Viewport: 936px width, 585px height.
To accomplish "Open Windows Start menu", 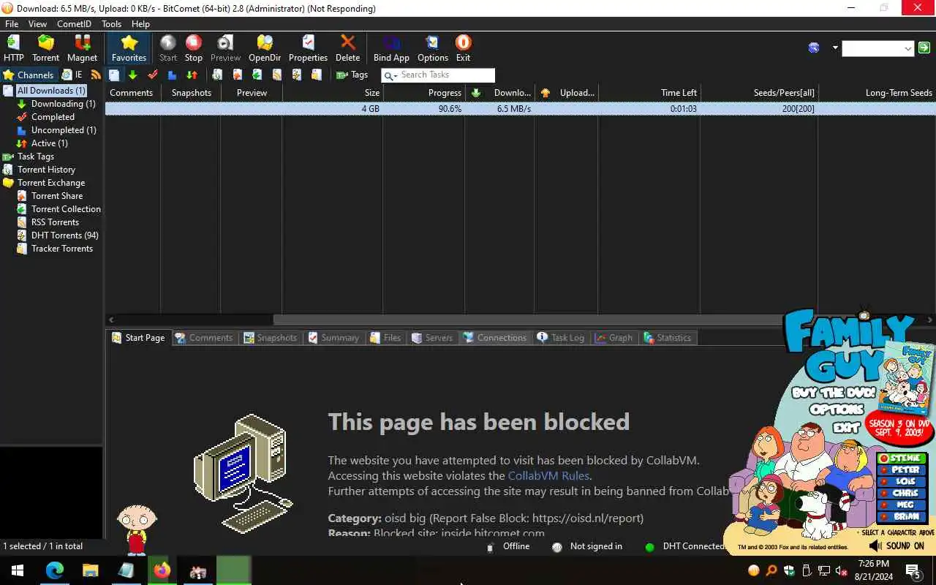I will 18,570.
